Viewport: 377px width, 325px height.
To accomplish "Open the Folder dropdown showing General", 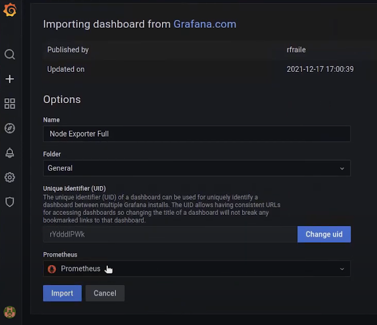I will click(x=197, y=168).
